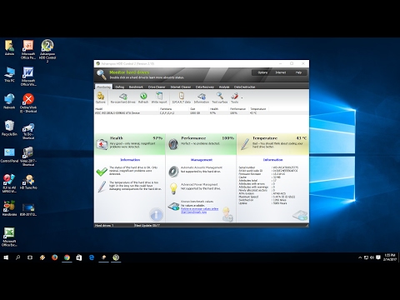
Task: Click the Information drive icon in toolbar
Action: coord(202,97)
